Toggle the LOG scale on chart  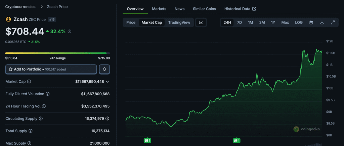[x=299, y=22]
